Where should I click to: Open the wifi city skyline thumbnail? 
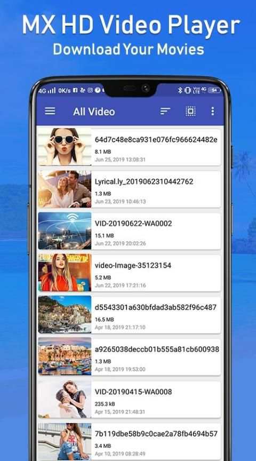point(65,231)
